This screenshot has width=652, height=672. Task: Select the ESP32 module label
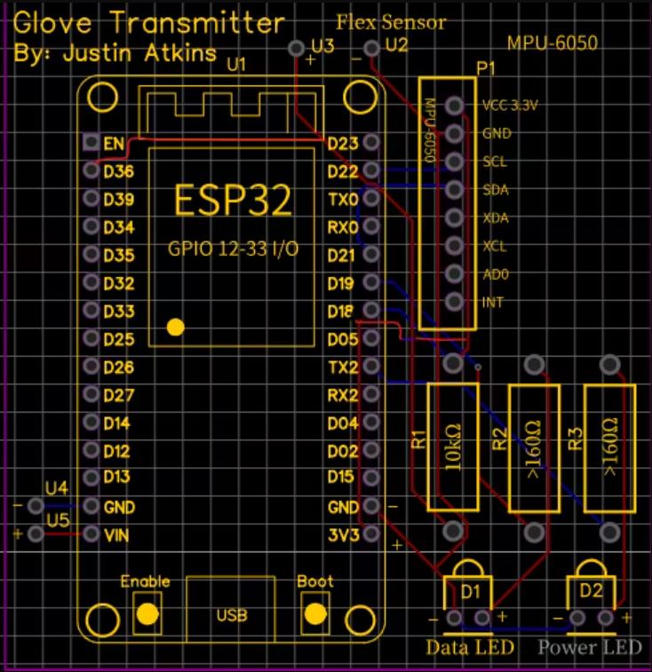coord(233,200)
